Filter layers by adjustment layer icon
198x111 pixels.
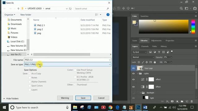155,52
